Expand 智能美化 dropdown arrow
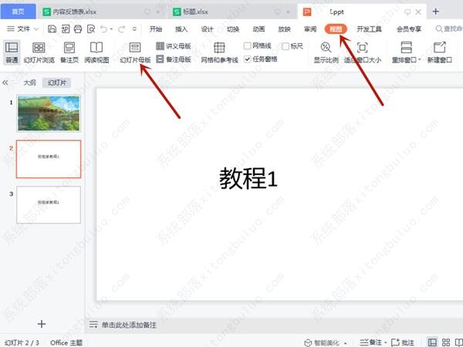The height and width of the screenshot is (347, 463). pyautogui.click(x=346, y=343)
